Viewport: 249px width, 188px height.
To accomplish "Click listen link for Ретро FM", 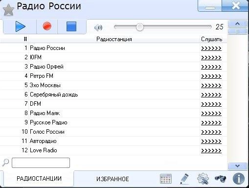I will tap(211, 76).
